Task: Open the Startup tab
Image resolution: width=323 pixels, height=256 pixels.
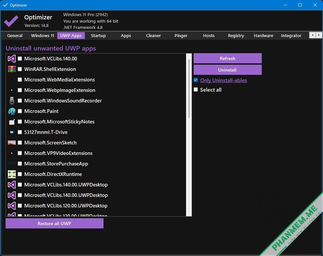Action: [x=98, y=35]
